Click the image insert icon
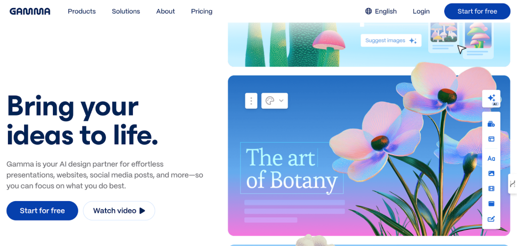 (491, 173)
